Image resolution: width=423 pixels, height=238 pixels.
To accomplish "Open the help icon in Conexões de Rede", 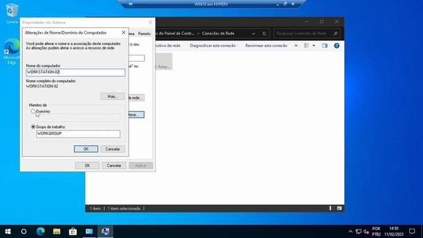I will tap(336, 46).
